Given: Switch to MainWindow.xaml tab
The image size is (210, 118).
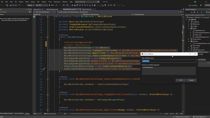Looking at the screenshot, I should (52, 9).
